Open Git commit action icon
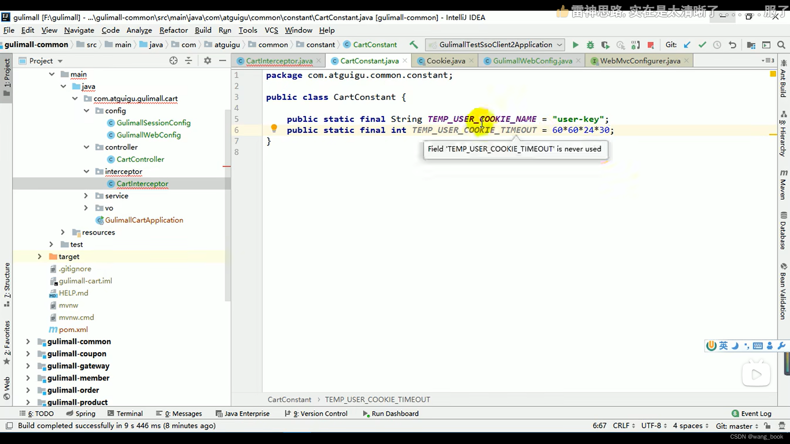Screen dimensions: 790x444 [x=702, y=45]
